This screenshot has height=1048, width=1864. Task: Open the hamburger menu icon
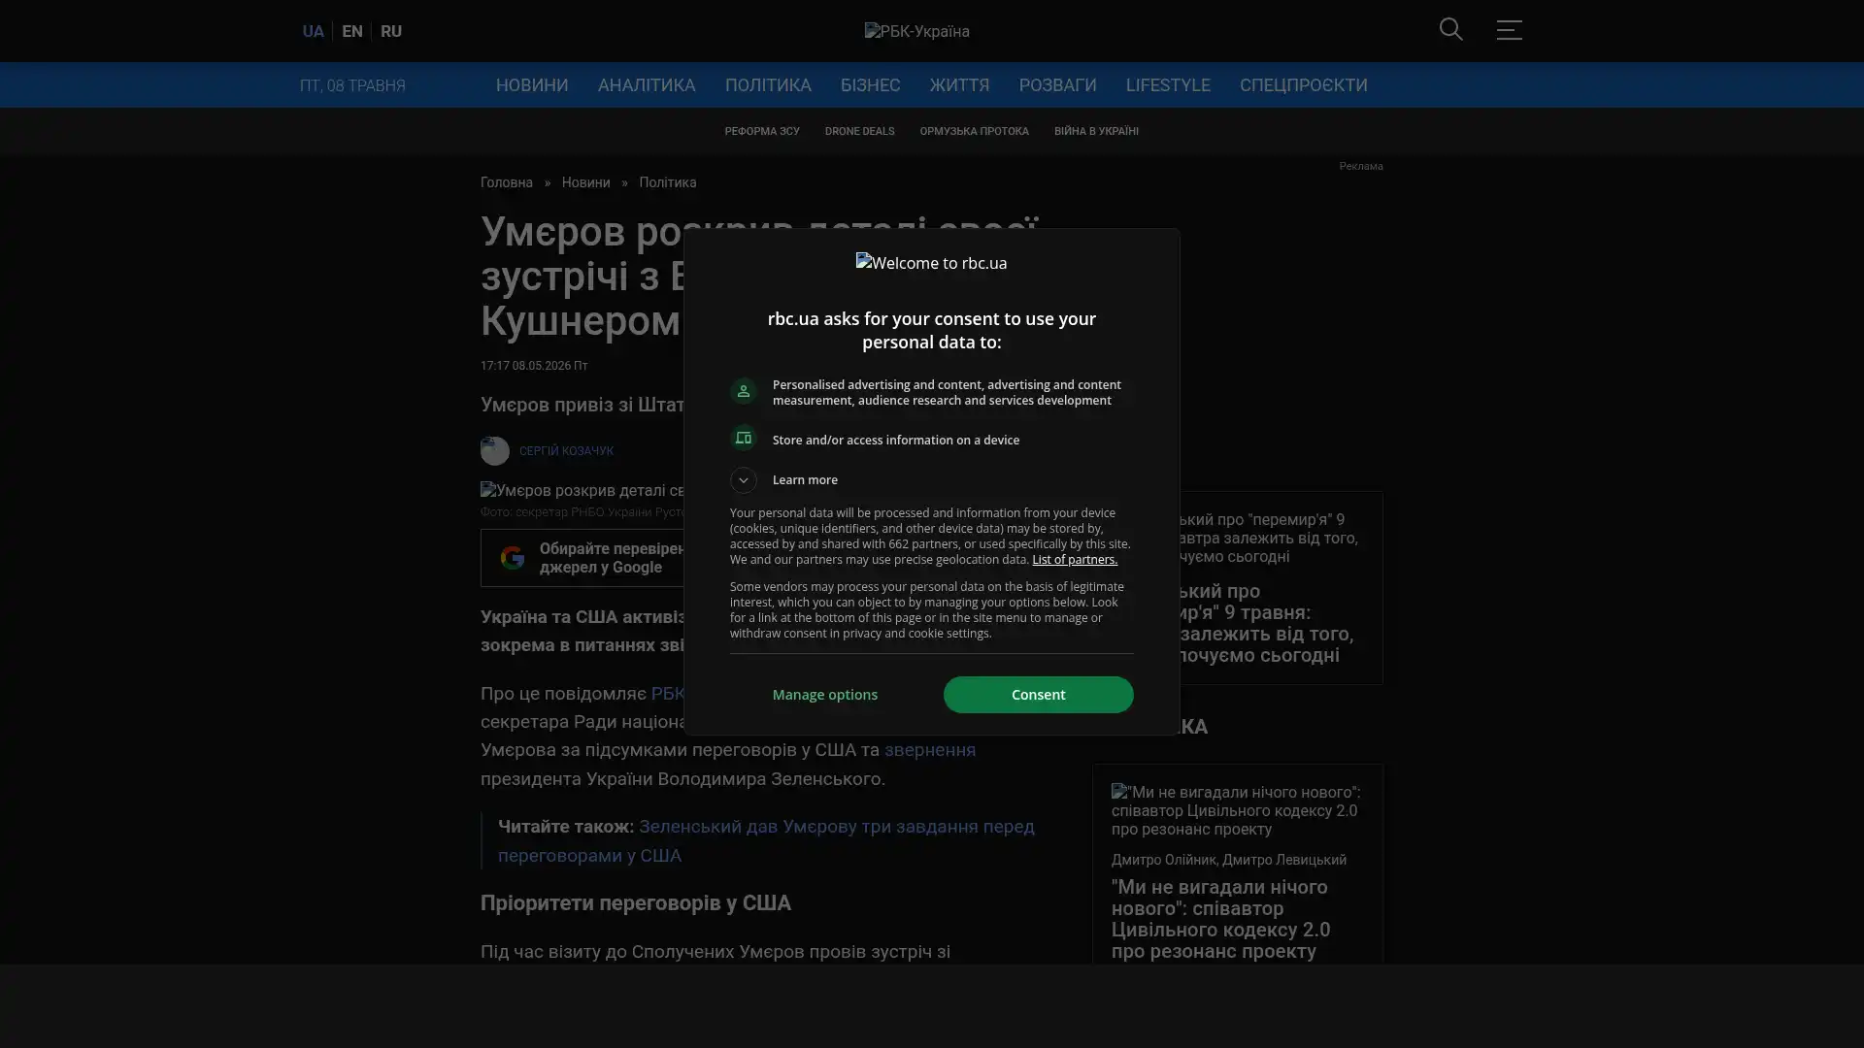click(x=1509, y=29)
